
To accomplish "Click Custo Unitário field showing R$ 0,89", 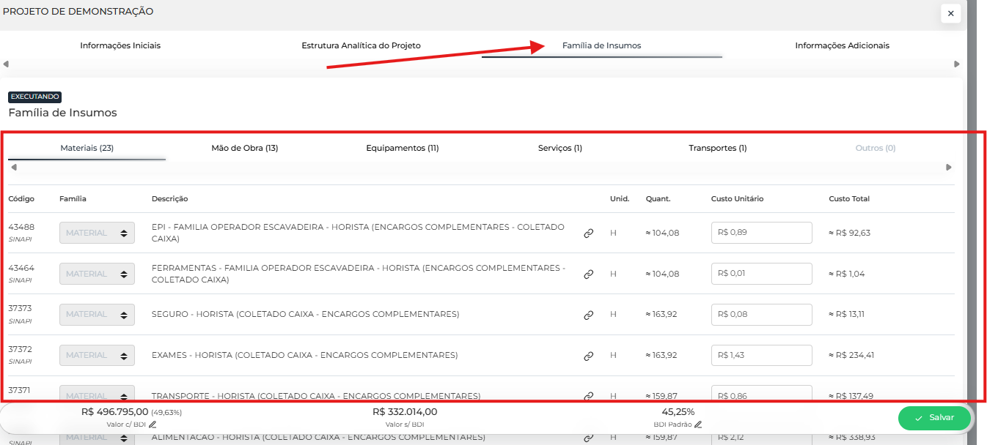I will tap(761, 233).
